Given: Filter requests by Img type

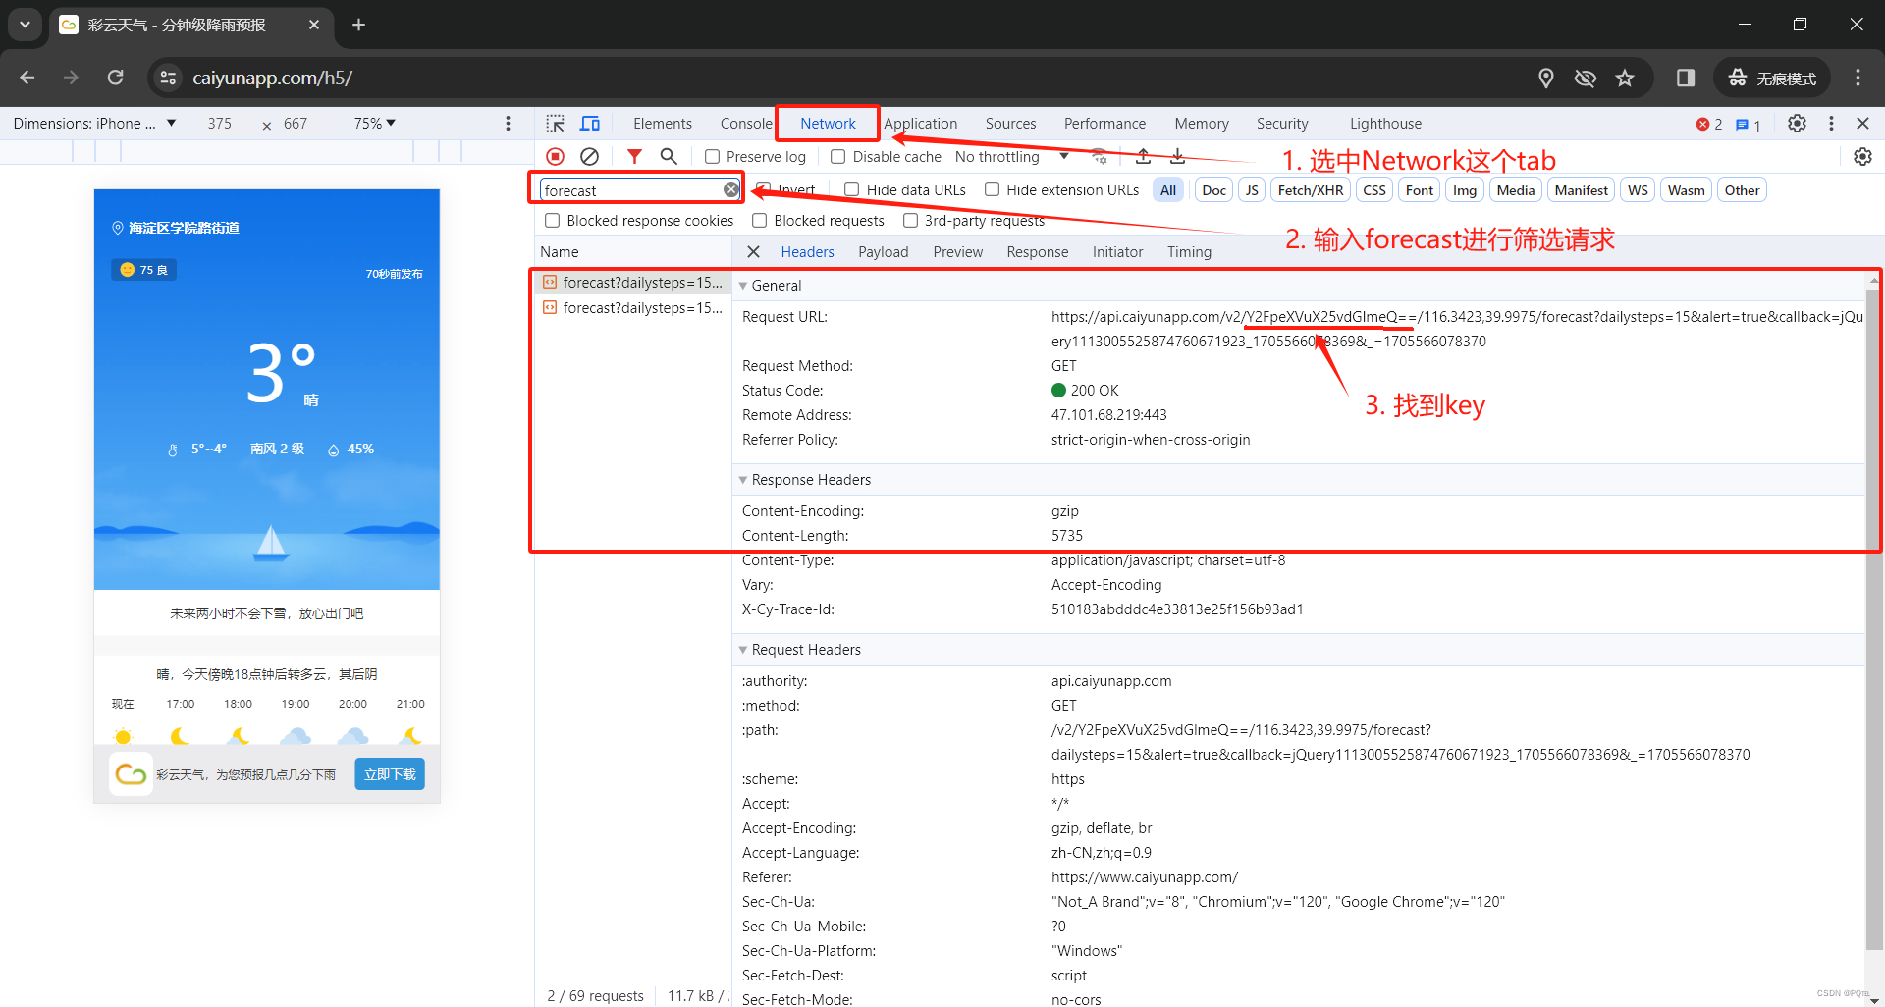Looking at the screenshot, I should click(1465, 190).
